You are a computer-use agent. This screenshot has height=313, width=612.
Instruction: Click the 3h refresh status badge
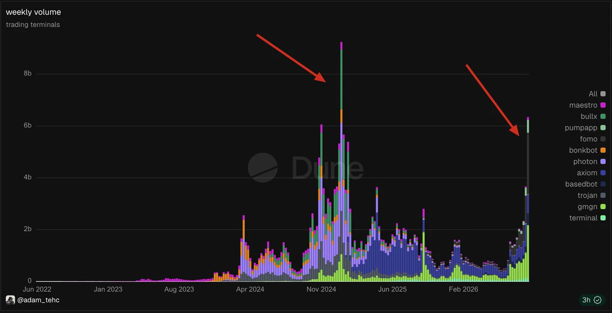pyautogui.click(x=592, y=300)
